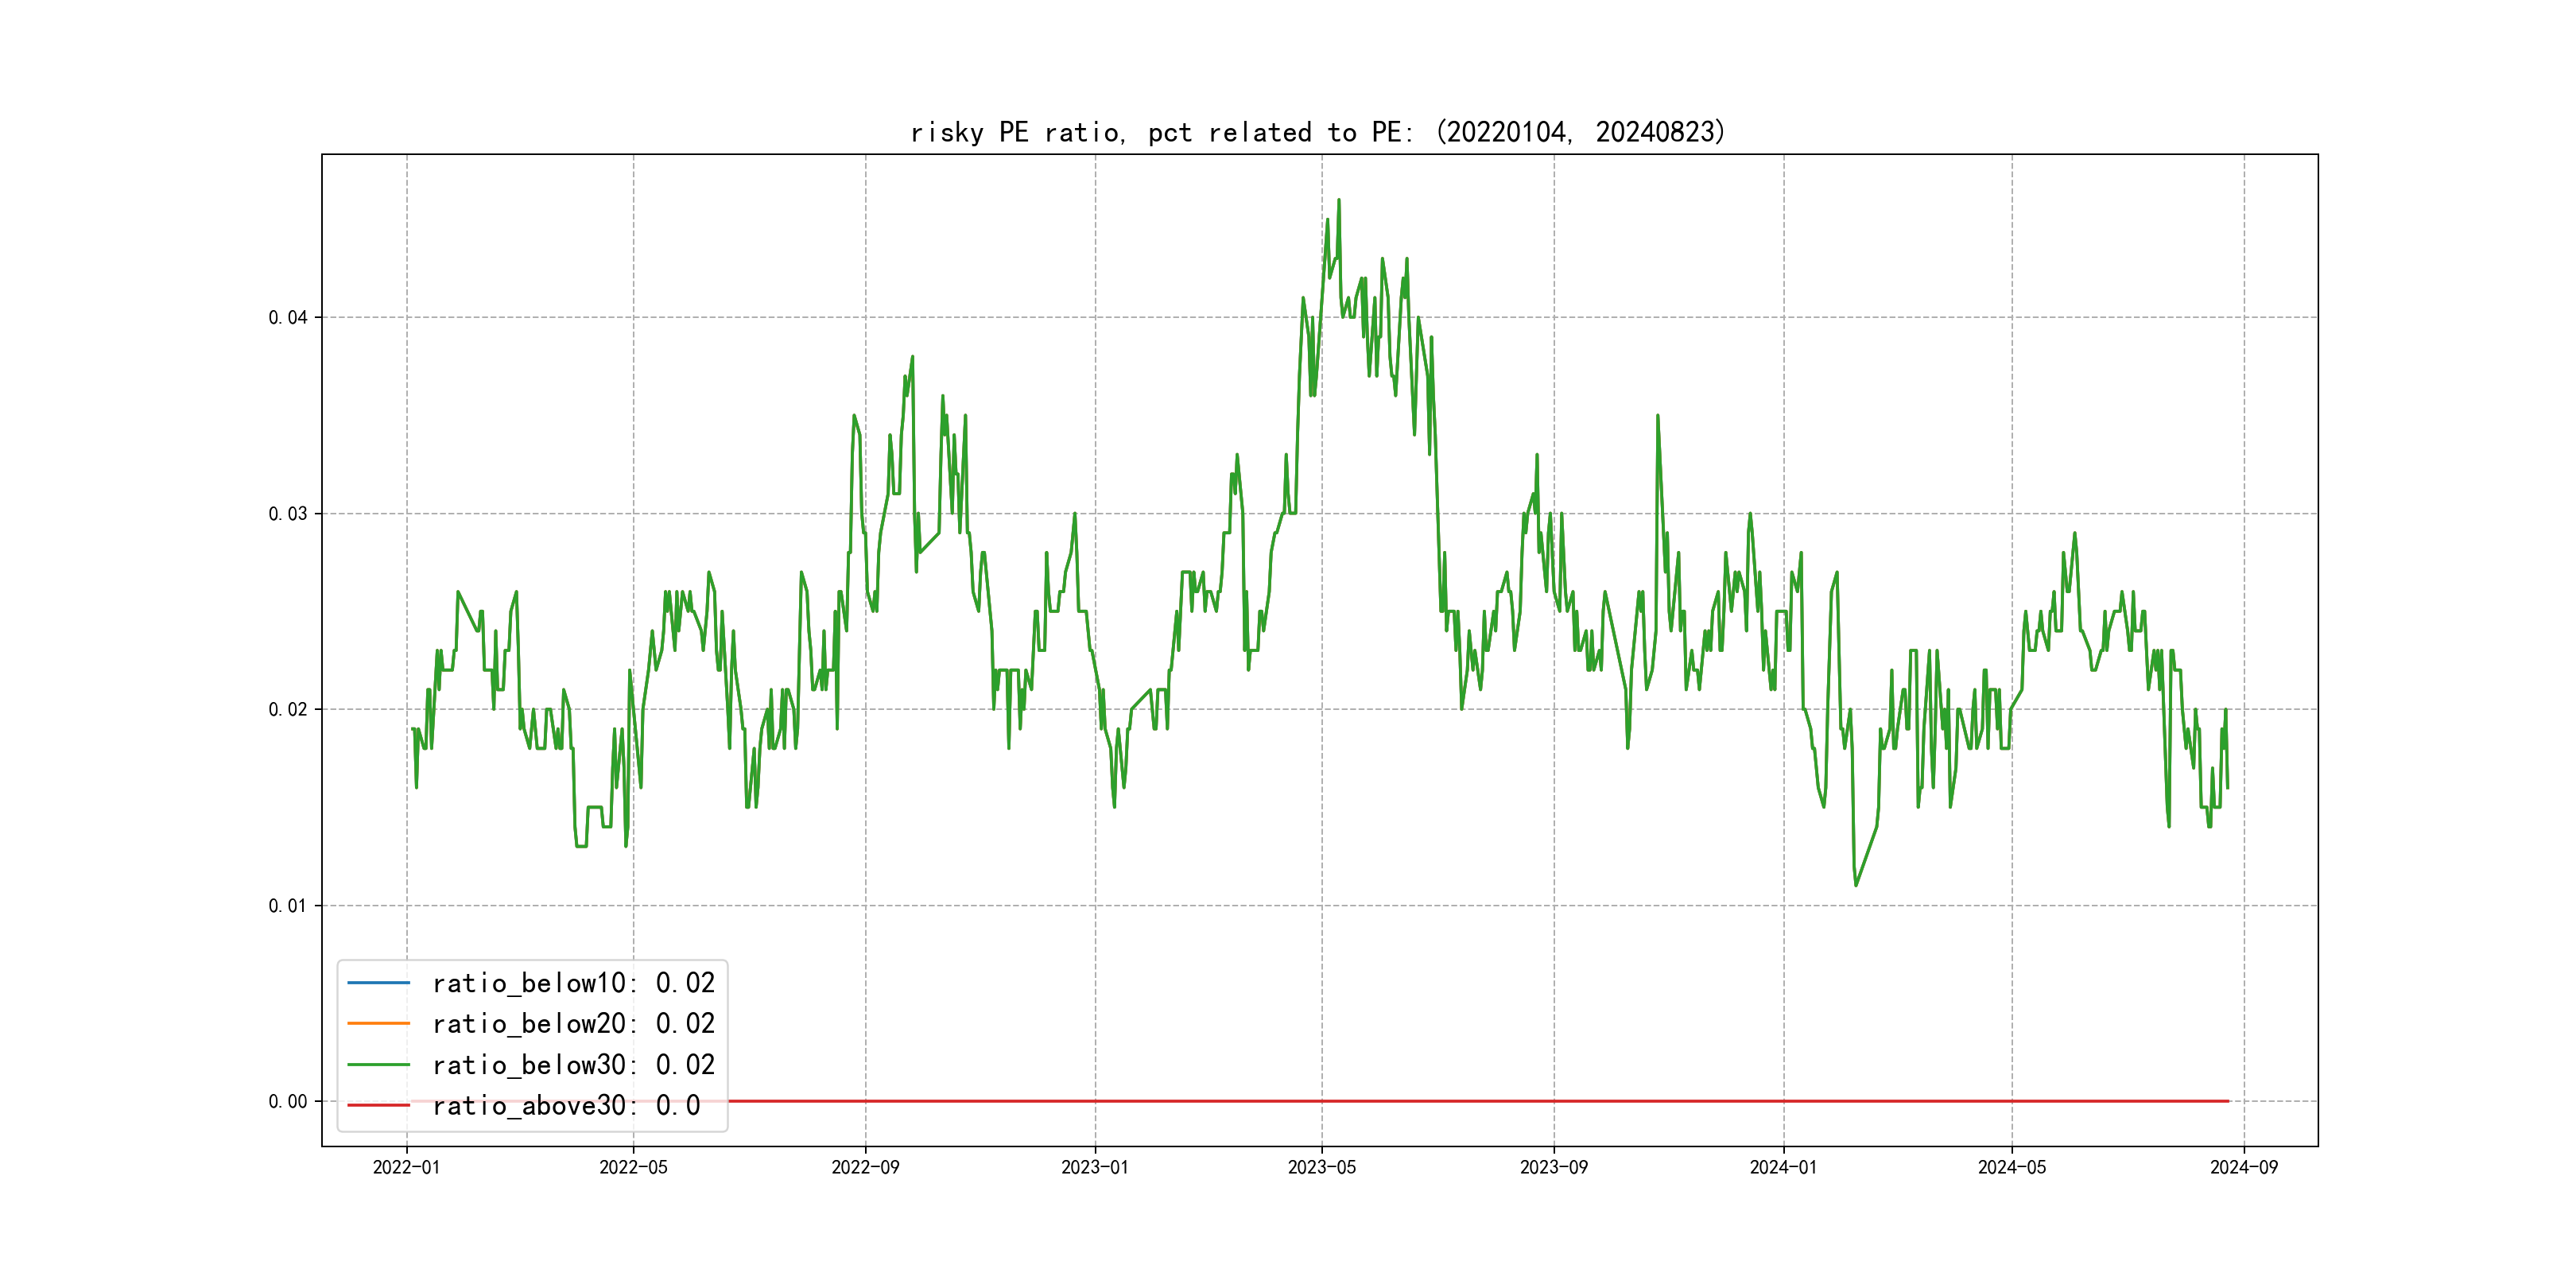Click the 2022-05 x-axis tick label
The height and width of the screenshot is (1288, 2576).
[633, 1167]
